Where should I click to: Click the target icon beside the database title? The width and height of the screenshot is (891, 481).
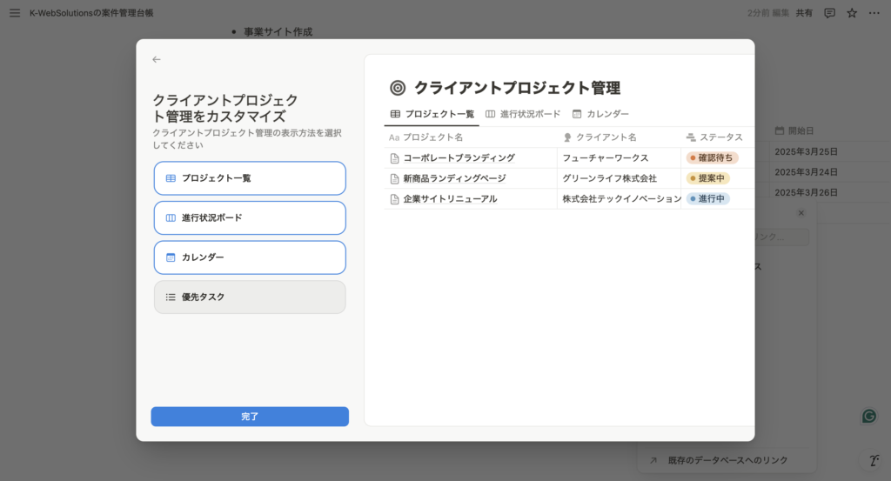click(398, 88)
